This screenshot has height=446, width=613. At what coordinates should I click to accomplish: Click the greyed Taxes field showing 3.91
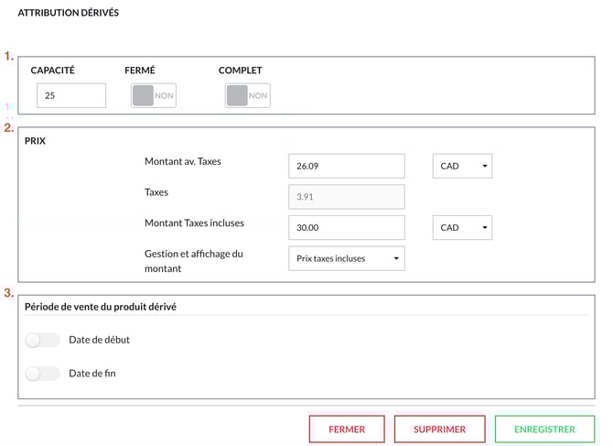[x=346, y=197]
